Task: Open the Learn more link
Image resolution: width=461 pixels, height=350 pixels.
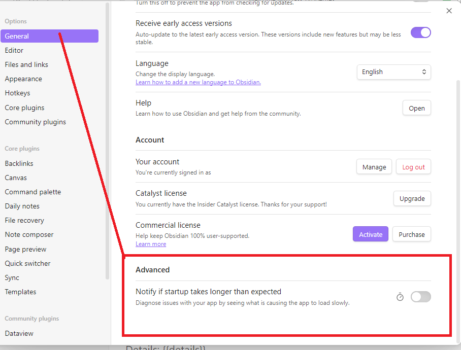Action: click(x=151, y=244)
